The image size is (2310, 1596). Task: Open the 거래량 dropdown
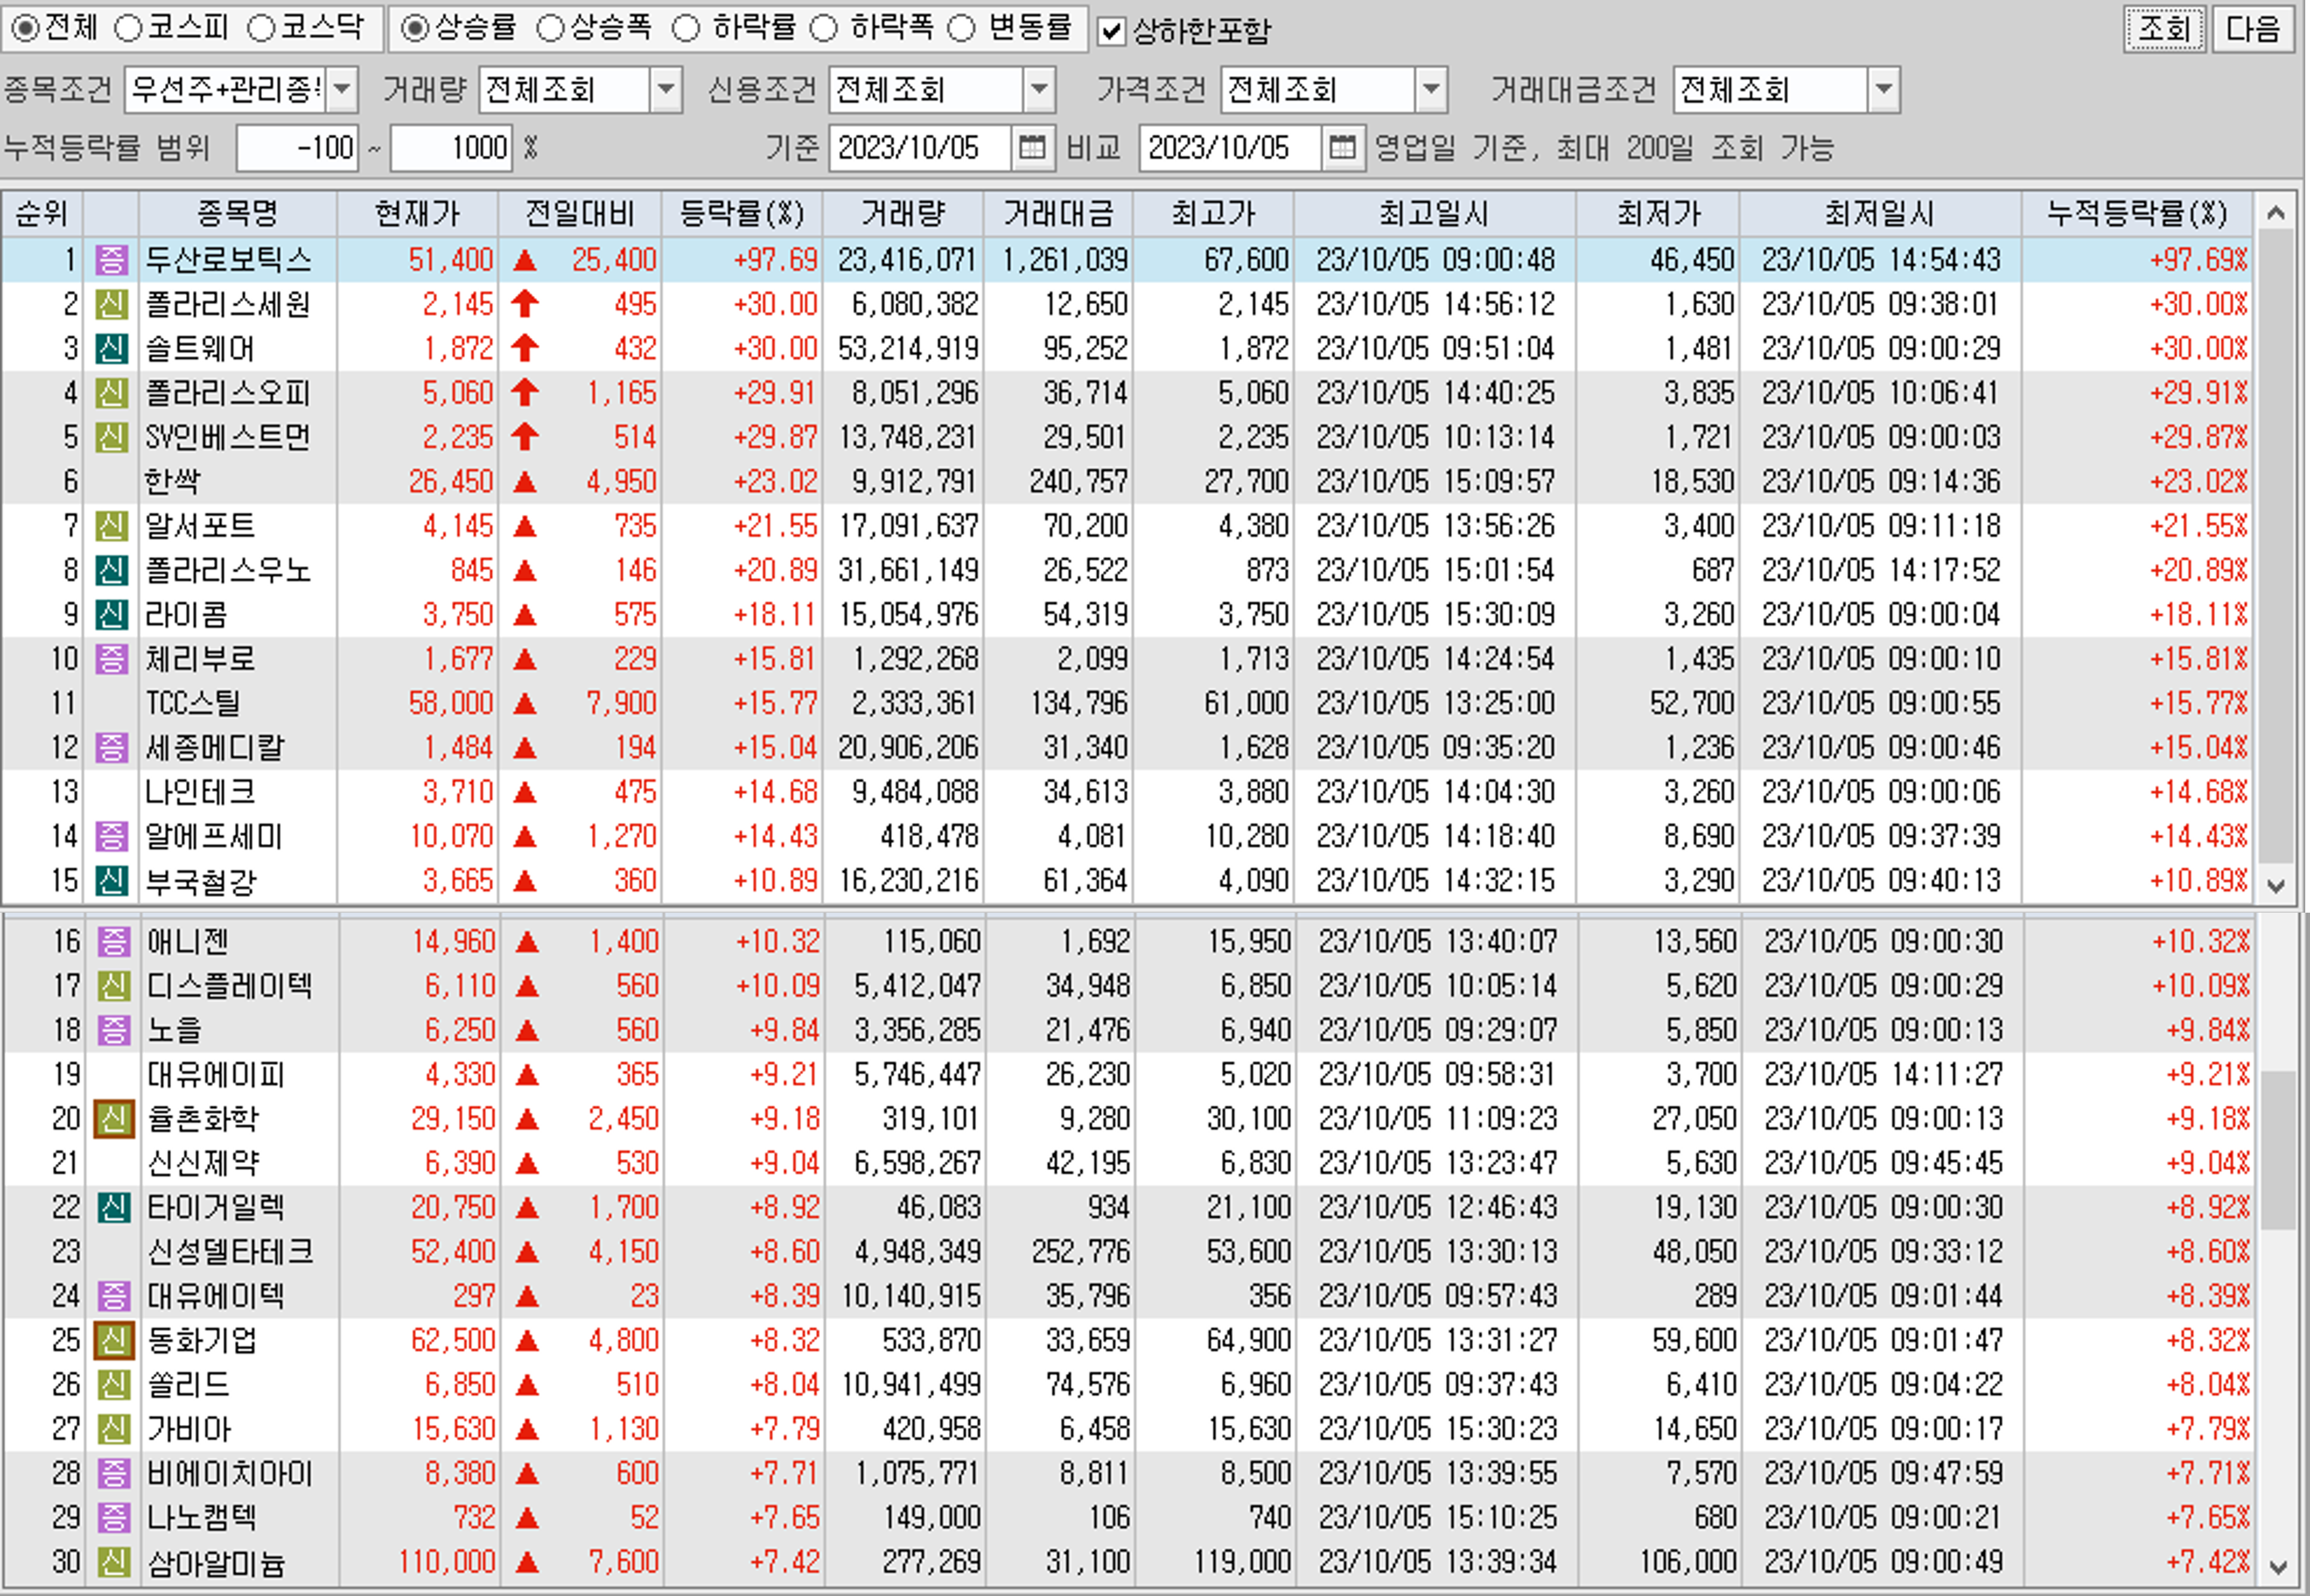[667, 90]
